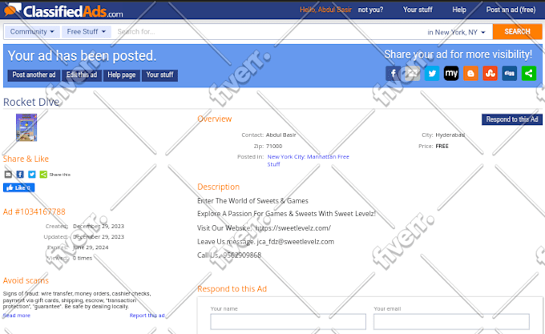Click Post an ad (free) in header

511,10
